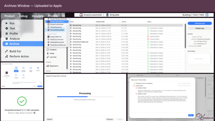Click archive icon of the SimplyRemindMeLater row

click(71, 42)
